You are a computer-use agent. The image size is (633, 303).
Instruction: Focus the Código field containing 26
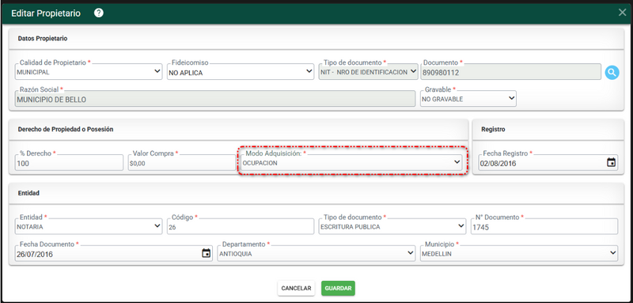pyautogui.click(x=241, y=226)
